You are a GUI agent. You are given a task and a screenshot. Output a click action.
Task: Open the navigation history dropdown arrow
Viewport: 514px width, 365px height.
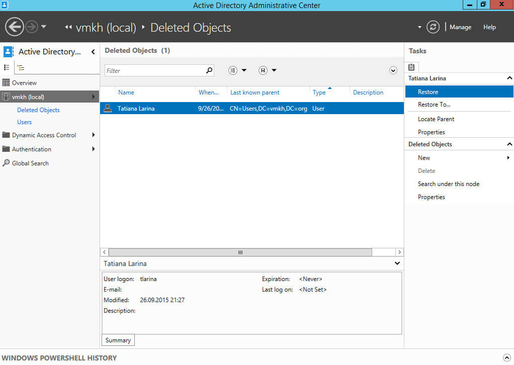tap(44, 27)
